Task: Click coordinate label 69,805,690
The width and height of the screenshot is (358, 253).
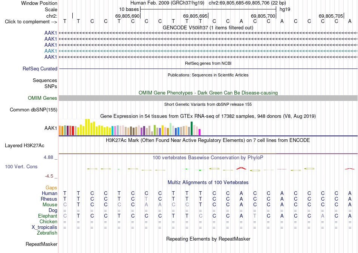Action: (x=127, y=16)
